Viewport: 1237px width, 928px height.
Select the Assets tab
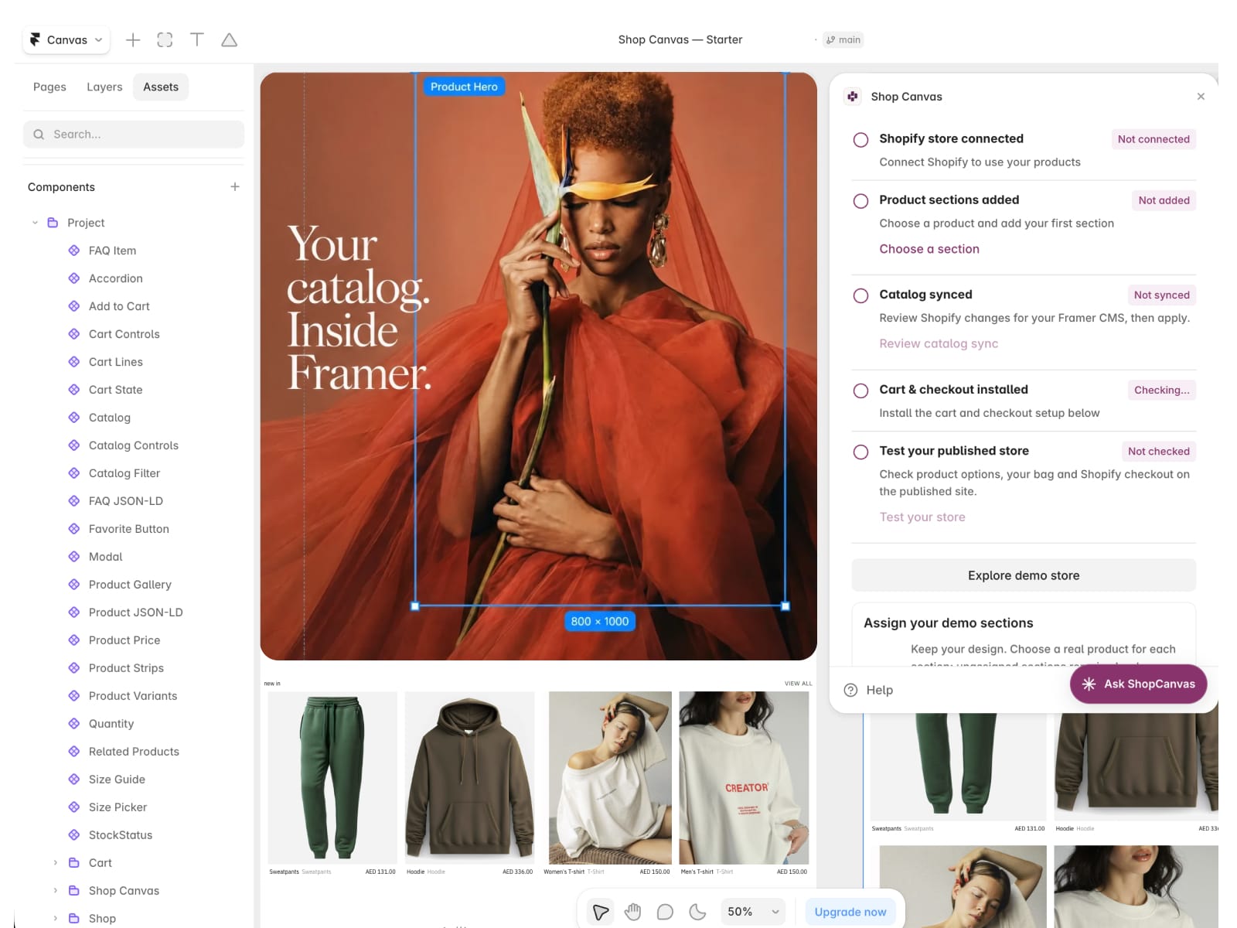pos(161,87)
